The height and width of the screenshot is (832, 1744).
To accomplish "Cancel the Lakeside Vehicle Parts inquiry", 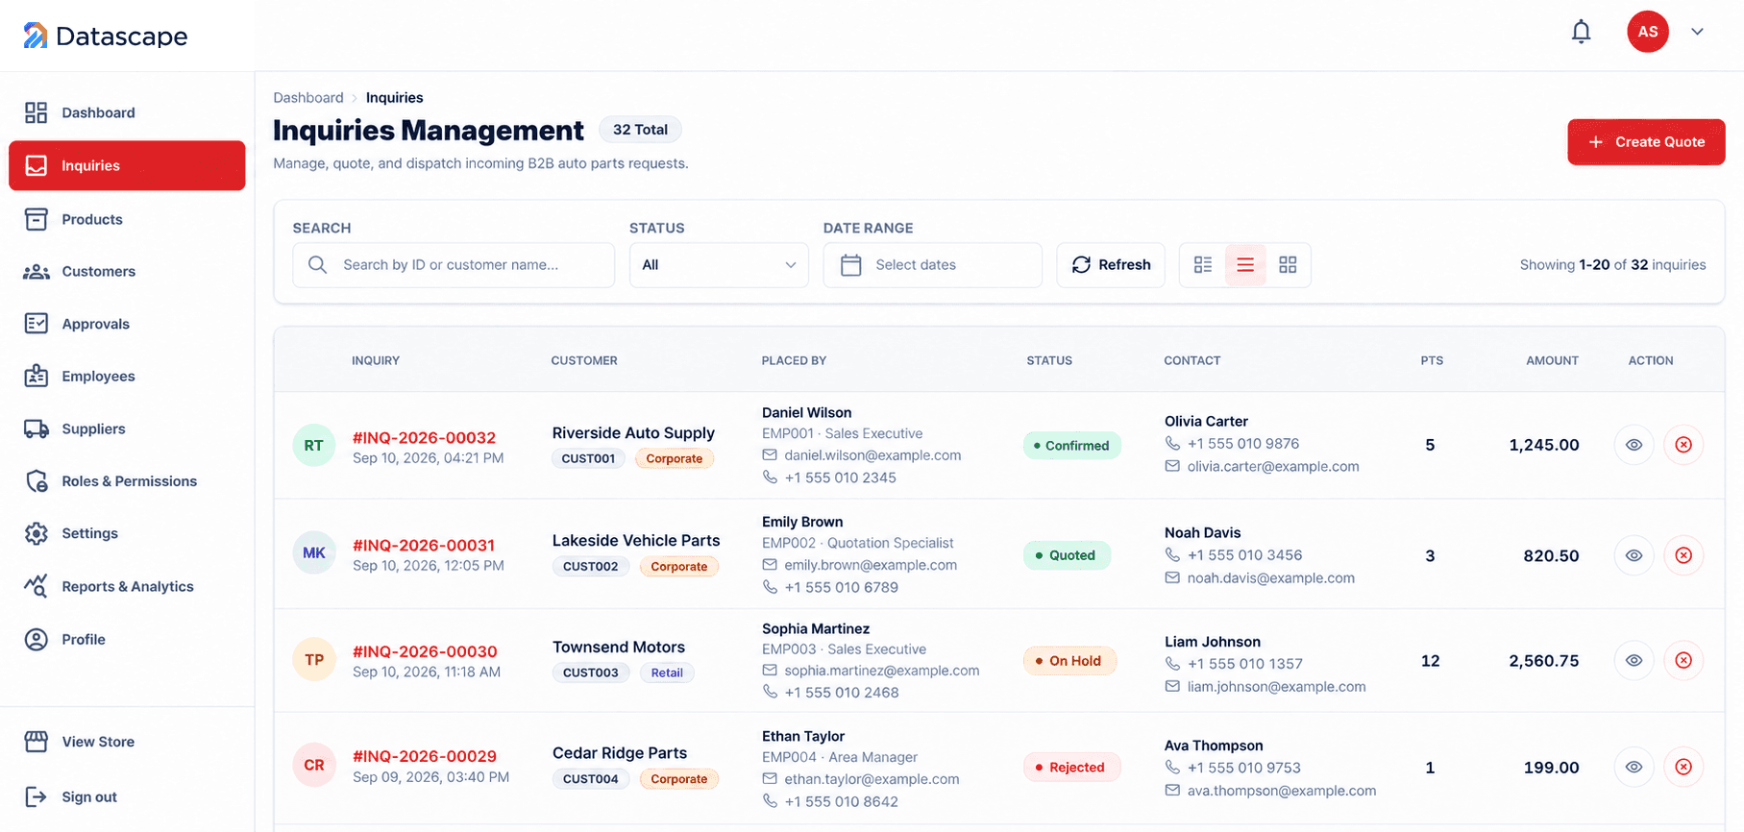I will [x=1683, y=555].
